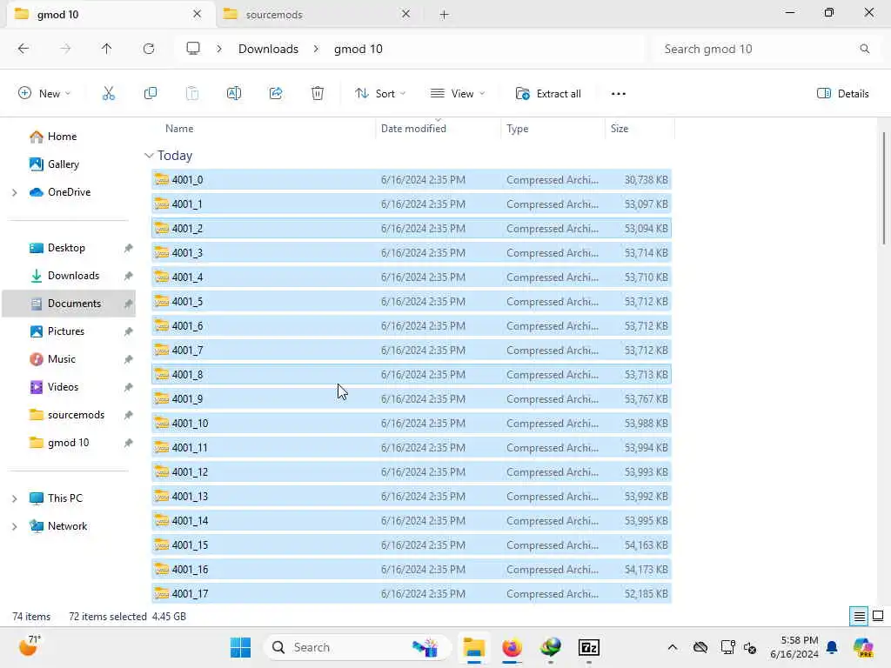Show hidden system tray icons
Screen dimensions: 891x668
[673, 647]
